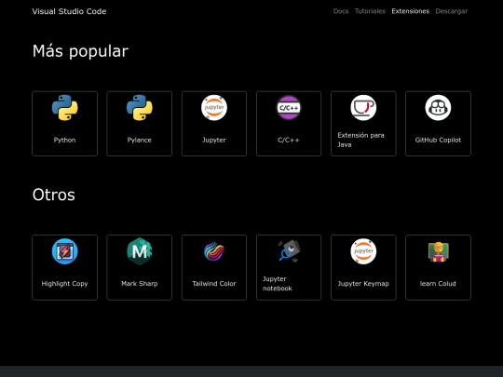Screen dimensions: 503x377
Task: Click the Jupyter Keymap logo icon
Action: 363,251
